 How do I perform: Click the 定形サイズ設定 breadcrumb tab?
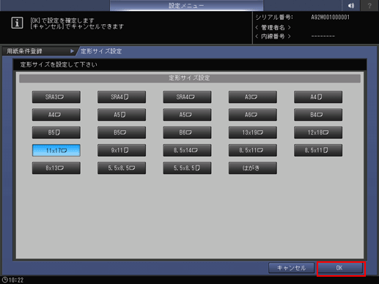[101, 51]
